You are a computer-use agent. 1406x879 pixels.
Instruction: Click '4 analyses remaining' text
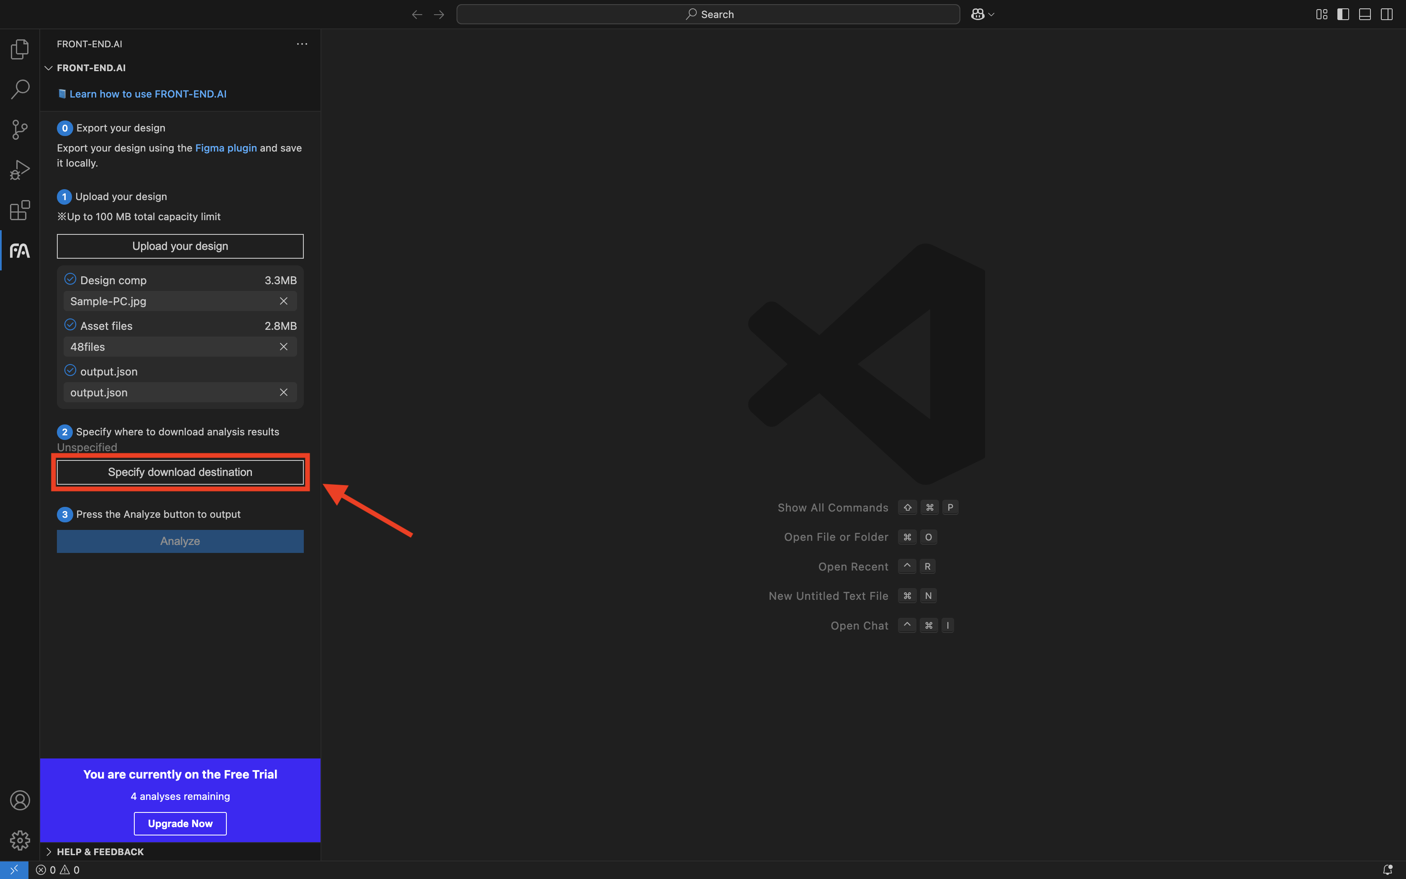[x=180, y=797]
